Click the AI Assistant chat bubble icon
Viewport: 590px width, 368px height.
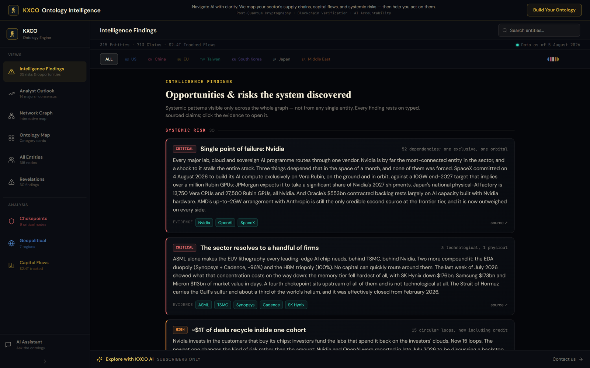[x=8, y=345]
